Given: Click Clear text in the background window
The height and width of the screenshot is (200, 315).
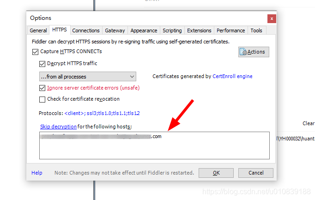Looking at the screenshot, I should (x=309, y=123).
